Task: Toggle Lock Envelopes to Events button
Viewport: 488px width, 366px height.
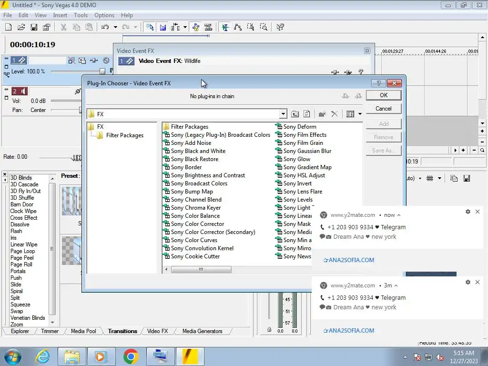Action: coord(196,27)
